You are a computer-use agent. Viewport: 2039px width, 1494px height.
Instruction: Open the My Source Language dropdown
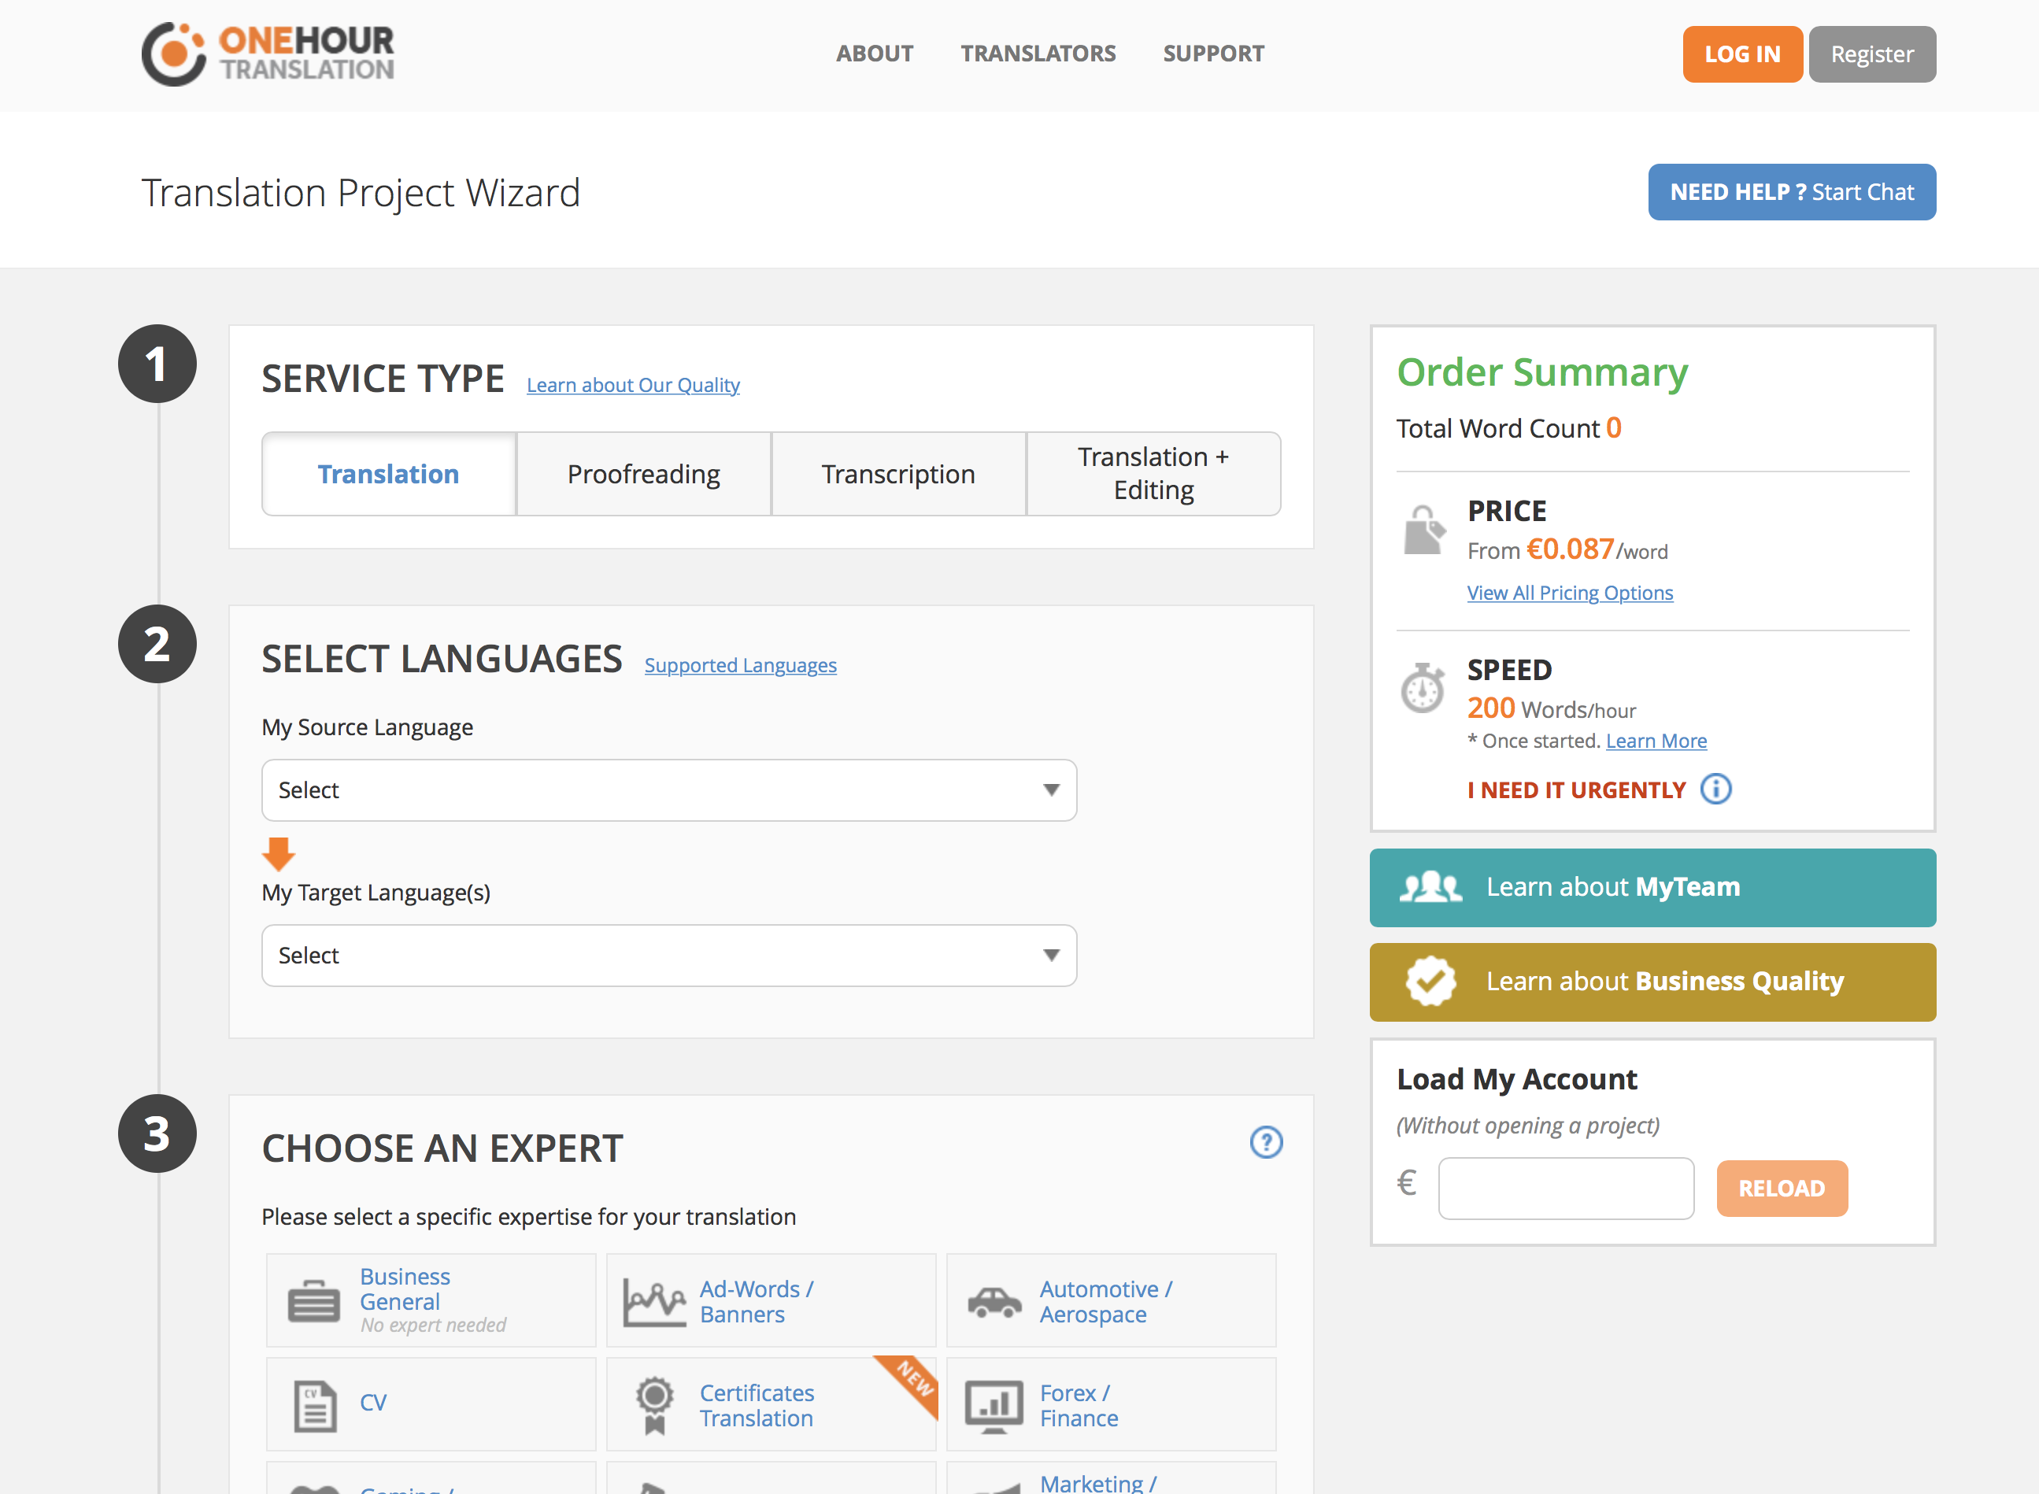[x=668, y=790]
